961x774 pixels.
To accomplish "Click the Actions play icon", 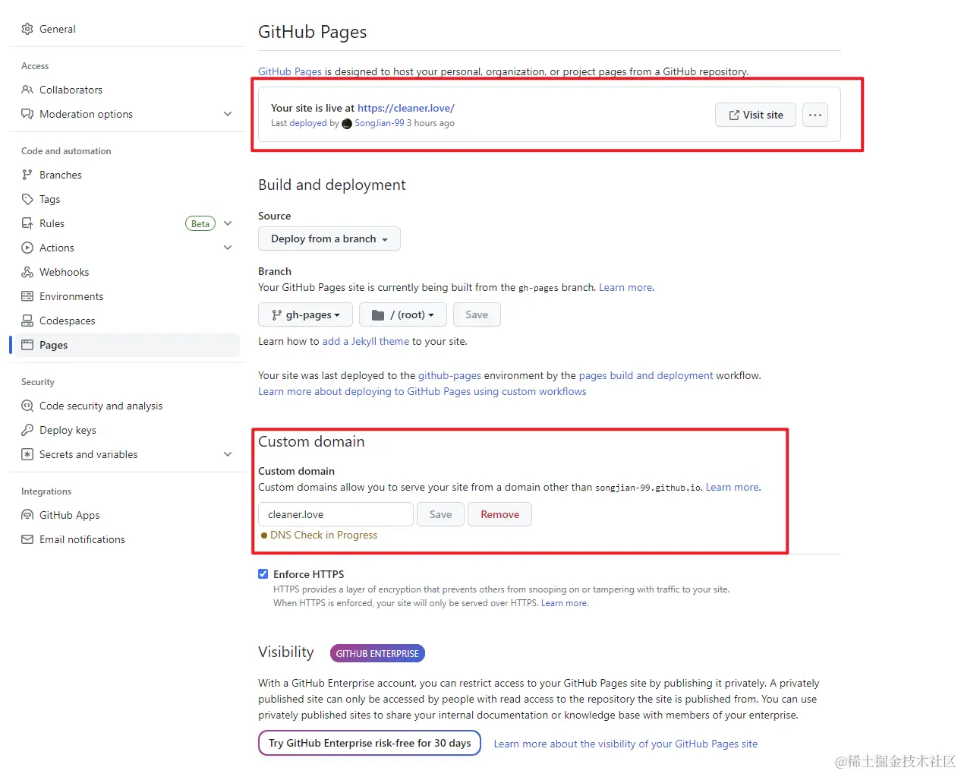I will 27,248.
